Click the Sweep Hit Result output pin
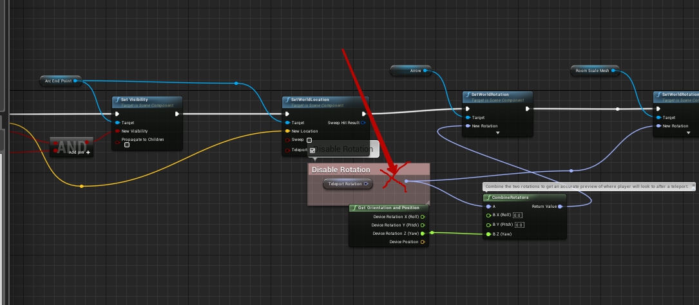 [x=363, y=122]
